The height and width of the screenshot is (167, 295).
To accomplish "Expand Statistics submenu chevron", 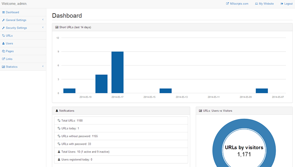I will [43, 66].
